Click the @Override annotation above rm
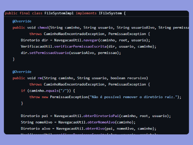 point(22,72)
